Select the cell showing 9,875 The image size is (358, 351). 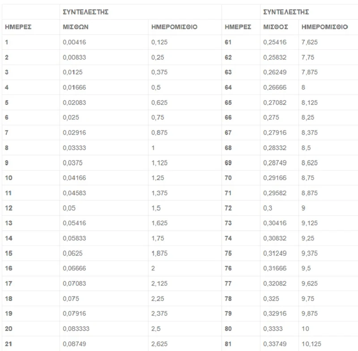tap(310, 313)
